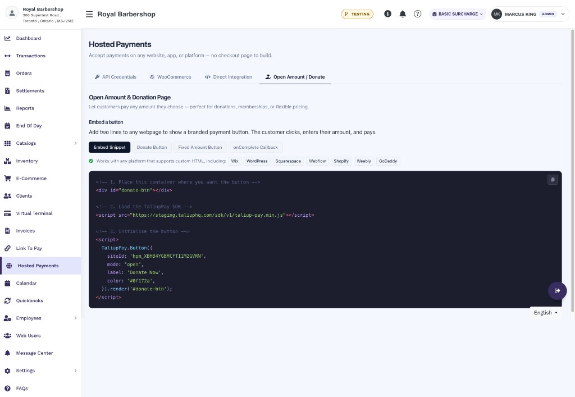Open Invoices from its document icon
This screenshot has height=397, width=575.
click(7, 231)
